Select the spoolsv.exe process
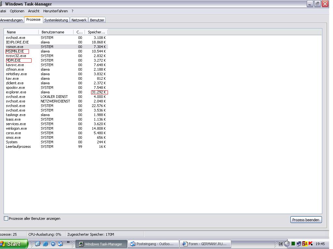The width and height of the screenshot is (333, 249). pyautogui.click(x=56, y=88)
